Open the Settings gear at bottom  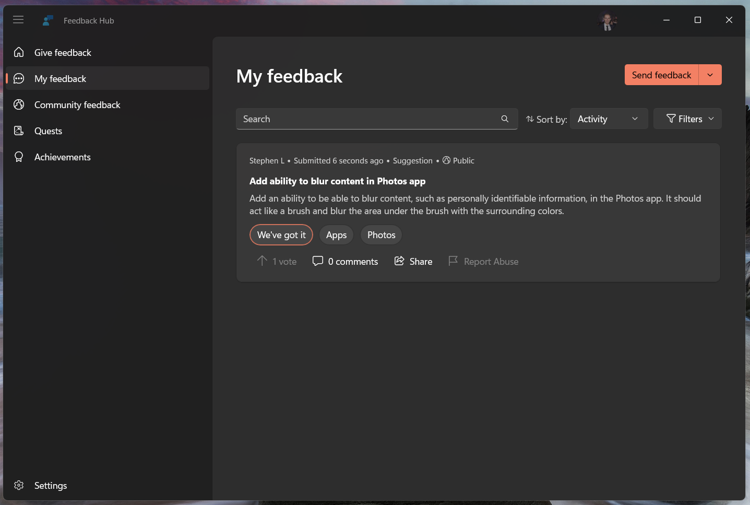(51, 485)
